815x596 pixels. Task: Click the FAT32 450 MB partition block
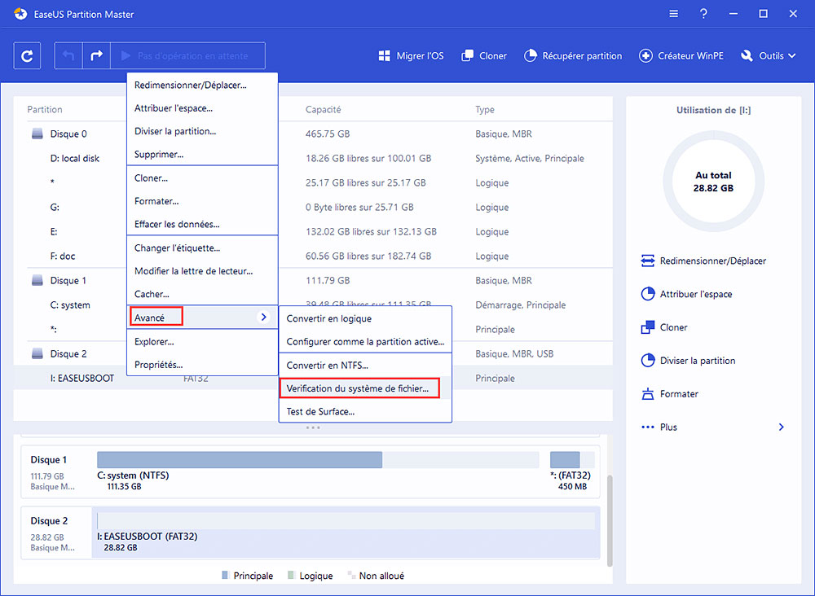572,460
